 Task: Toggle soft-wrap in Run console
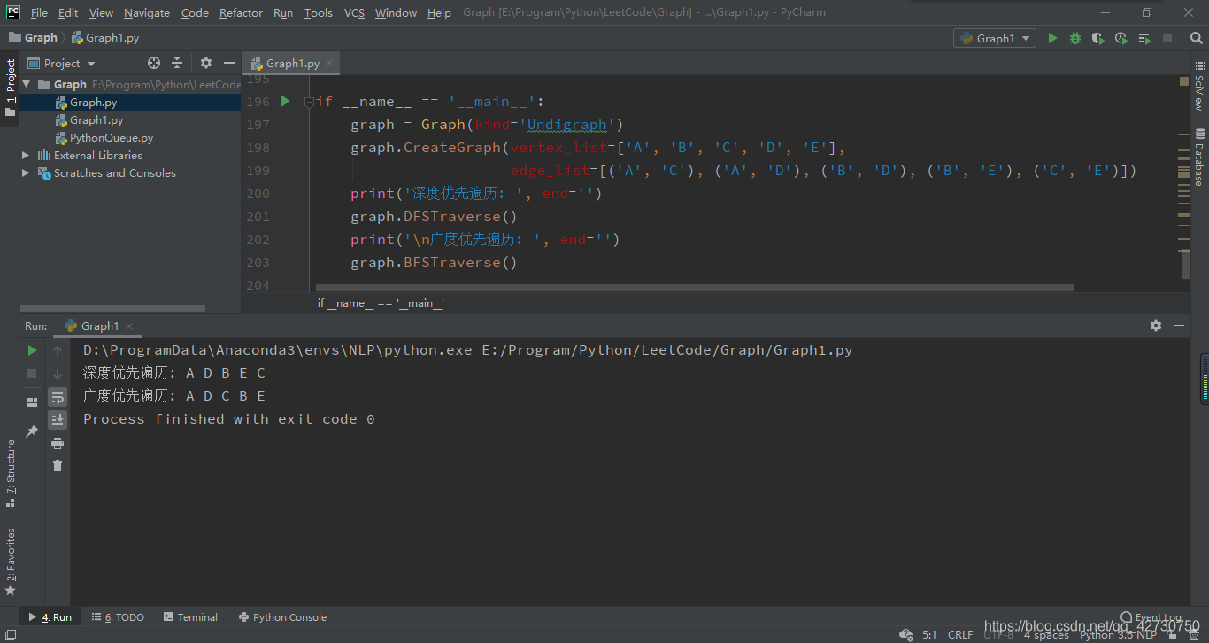click(58, 397)
